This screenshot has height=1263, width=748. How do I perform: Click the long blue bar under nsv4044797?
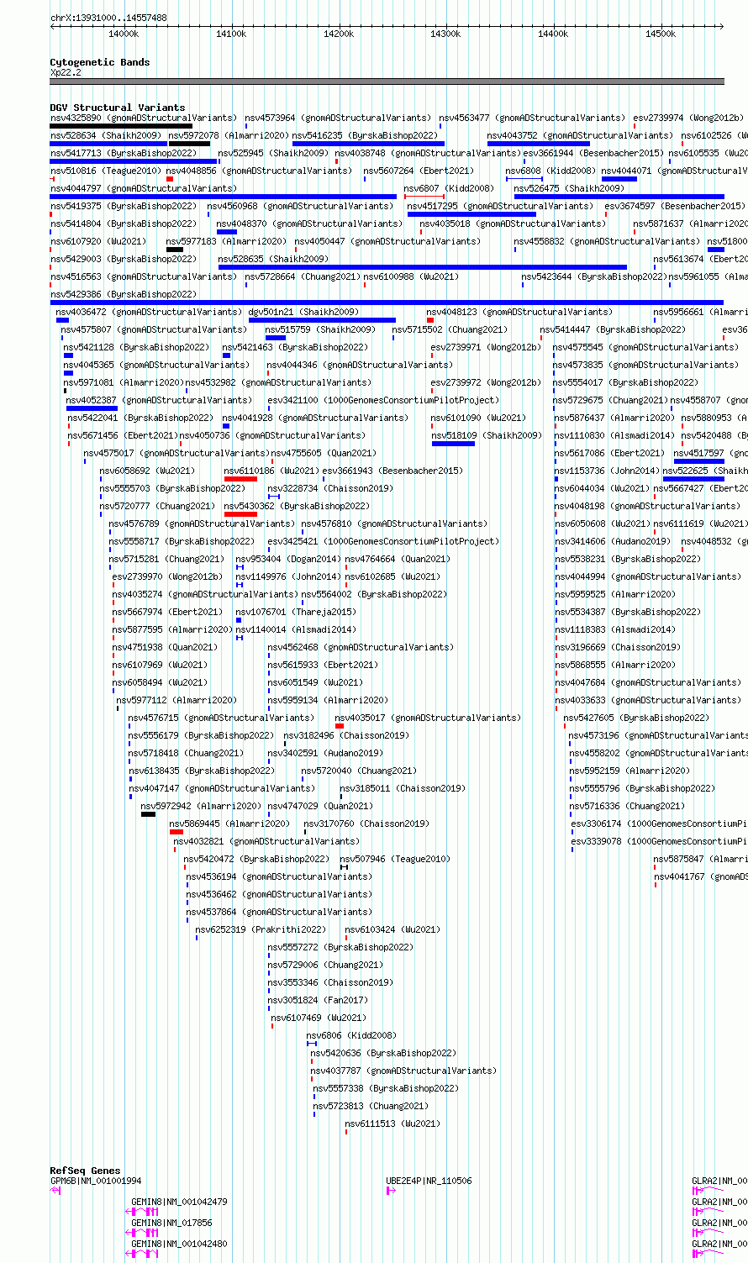[x=224, y=197]
